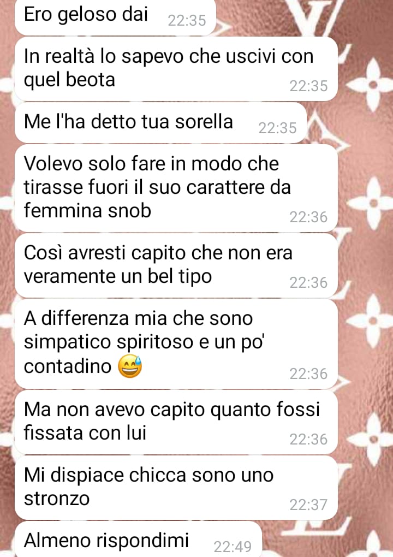This screenshot has height=557, width=393.
Task: Select the 'Ma non avevo capito quanto fossi' message
Action: pyautogui.click(x=176, y=422)
